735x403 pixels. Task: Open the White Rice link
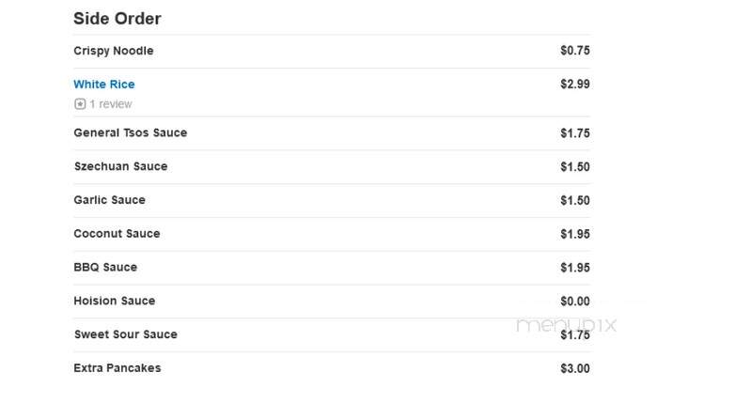[x=104, y=85]
